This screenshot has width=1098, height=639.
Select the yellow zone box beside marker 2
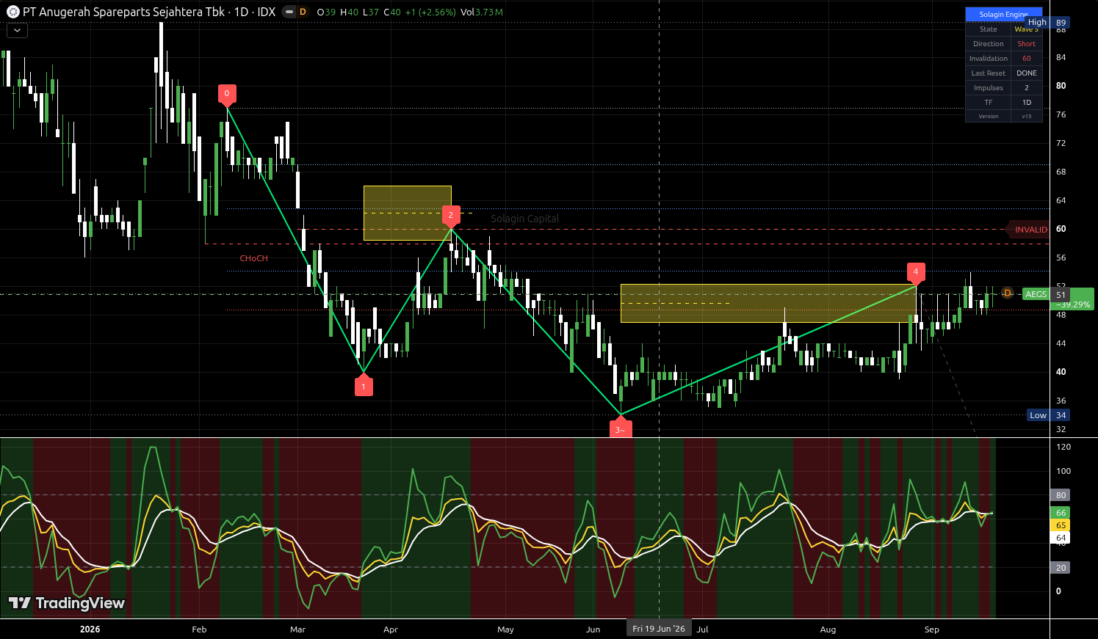point(408,213)
